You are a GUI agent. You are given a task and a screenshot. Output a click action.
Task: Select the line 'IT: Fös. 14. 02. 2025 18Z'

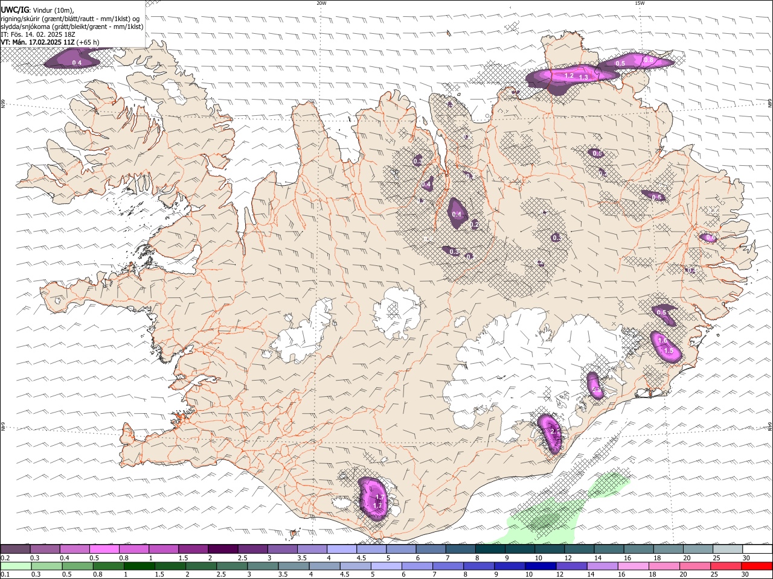[38, 34]
